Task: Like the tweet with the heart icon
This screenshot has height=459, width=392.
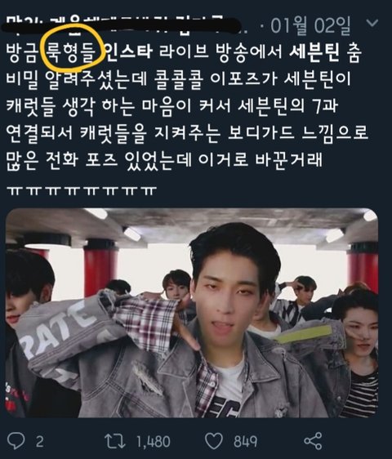Action: pos(214,441)
